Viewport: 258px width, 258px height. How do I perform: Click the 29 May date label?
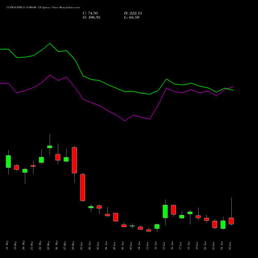point(73,245)
